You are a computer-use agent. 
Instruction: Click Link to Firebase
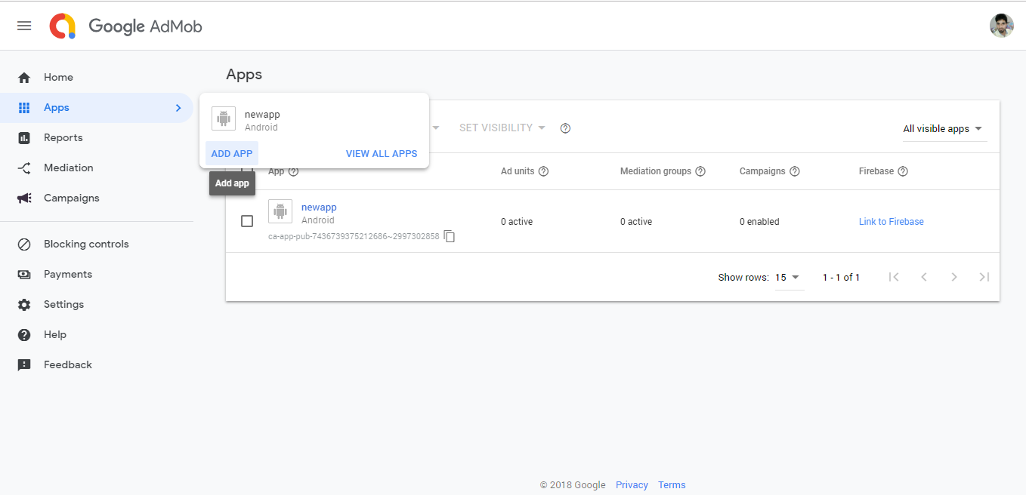click(892, 222)
